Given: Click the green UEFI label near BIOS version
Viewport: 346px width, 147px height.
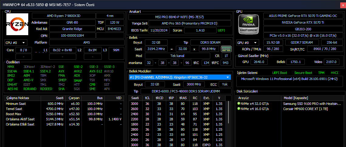Looking at the screenshot, I should click(x=221, y=30).
